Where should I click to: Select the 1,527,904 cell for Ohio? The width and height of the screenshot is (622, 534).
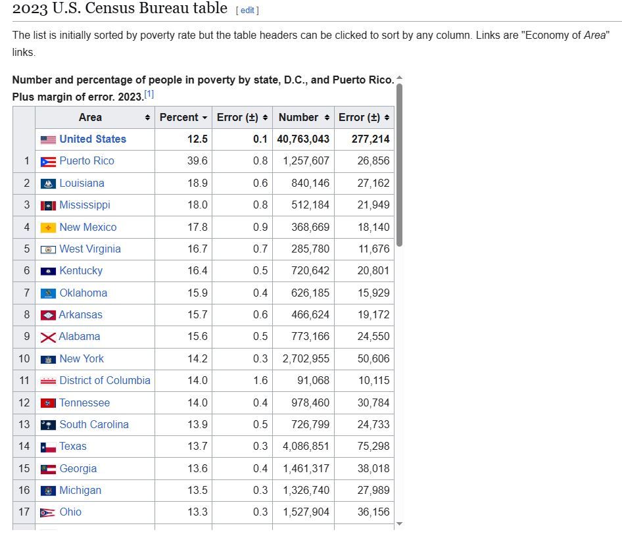coord(304,512)
